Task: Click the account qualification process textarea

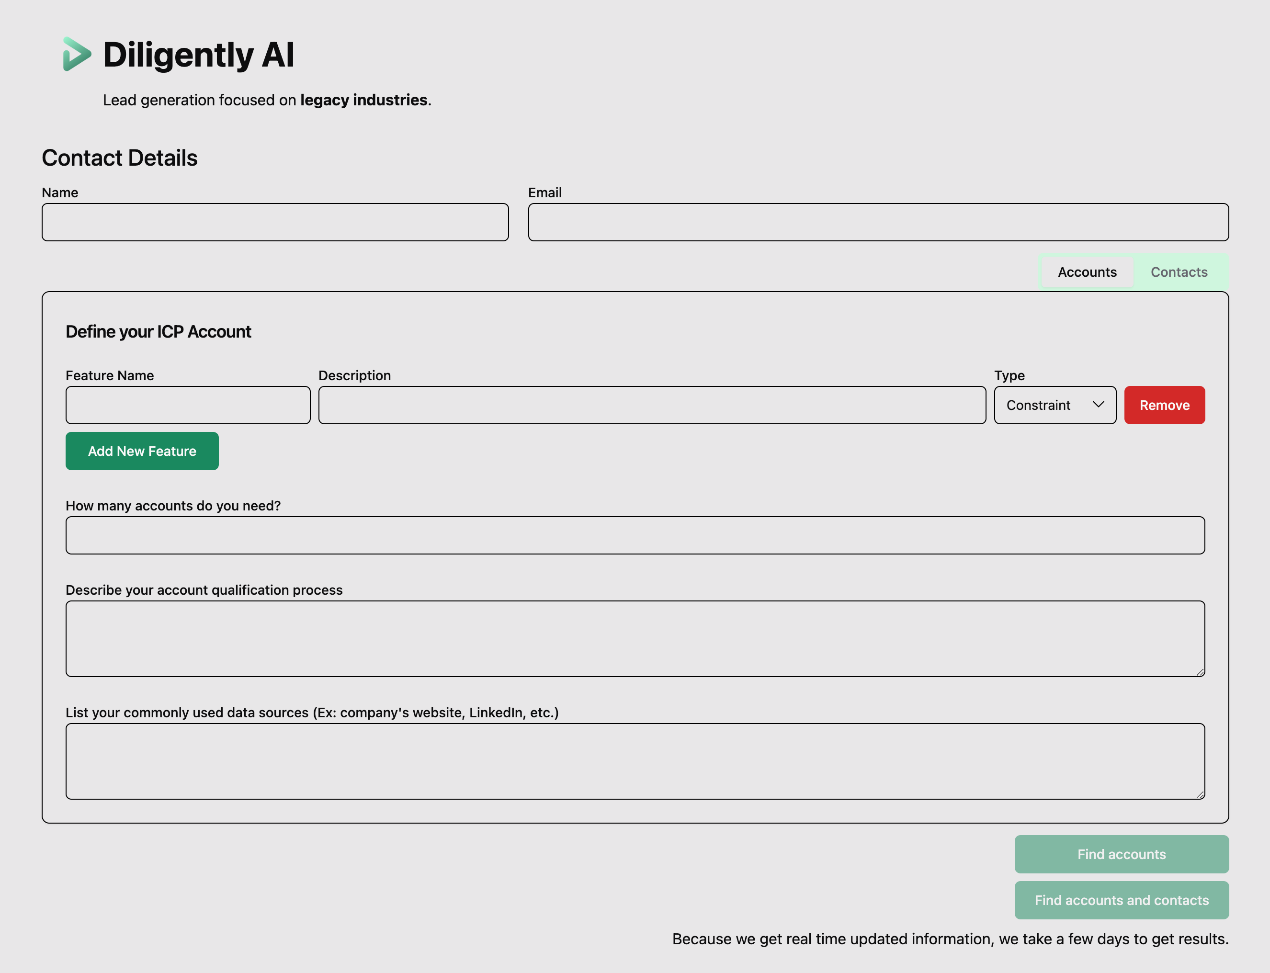Action: pyautogui.click(x=635, y=638)
